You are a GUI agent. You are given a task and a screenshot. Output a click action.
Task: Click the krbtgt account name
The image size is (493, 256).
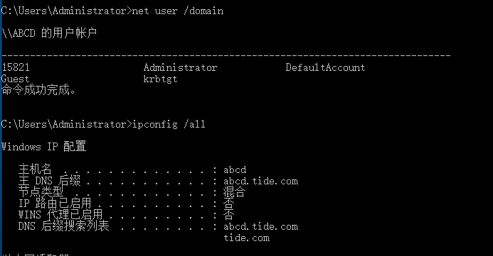pos(160,79)
